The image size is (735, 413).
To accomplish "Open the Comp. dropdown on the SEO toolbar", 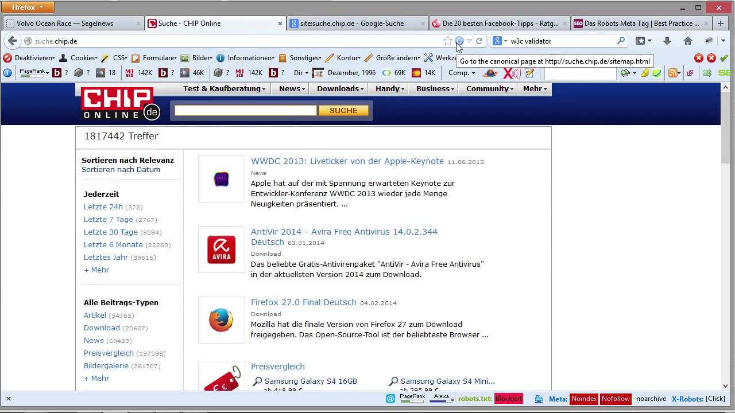I will (462, 73).
